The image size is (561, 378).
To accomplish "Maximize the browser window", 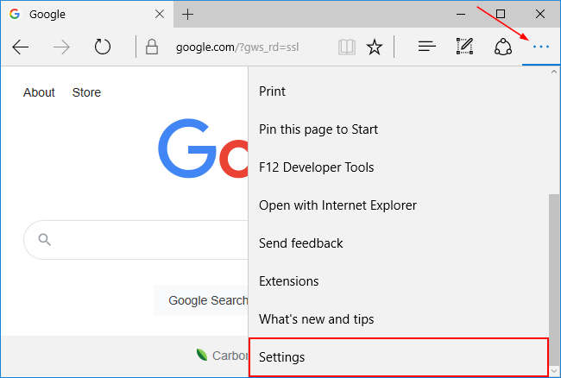I will coord(501,14).
